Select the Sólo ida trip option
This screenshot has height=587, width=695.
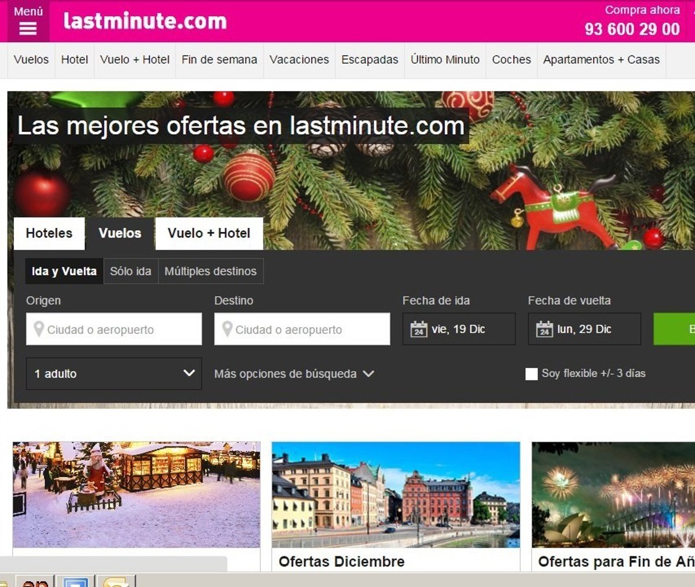coord(130,271)
